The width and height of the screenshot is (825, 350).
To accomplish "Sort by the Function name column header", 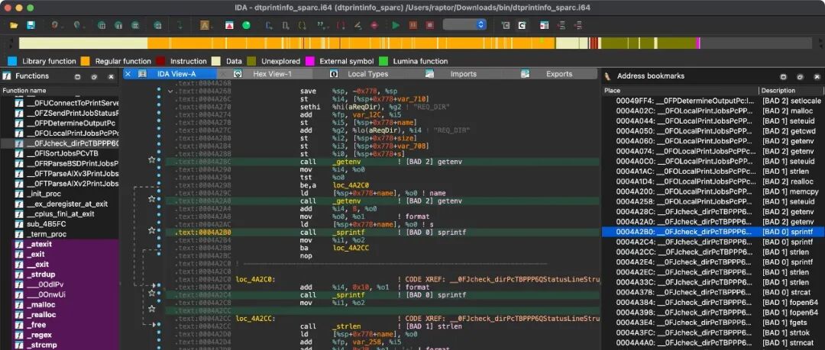I will point(59,91).
